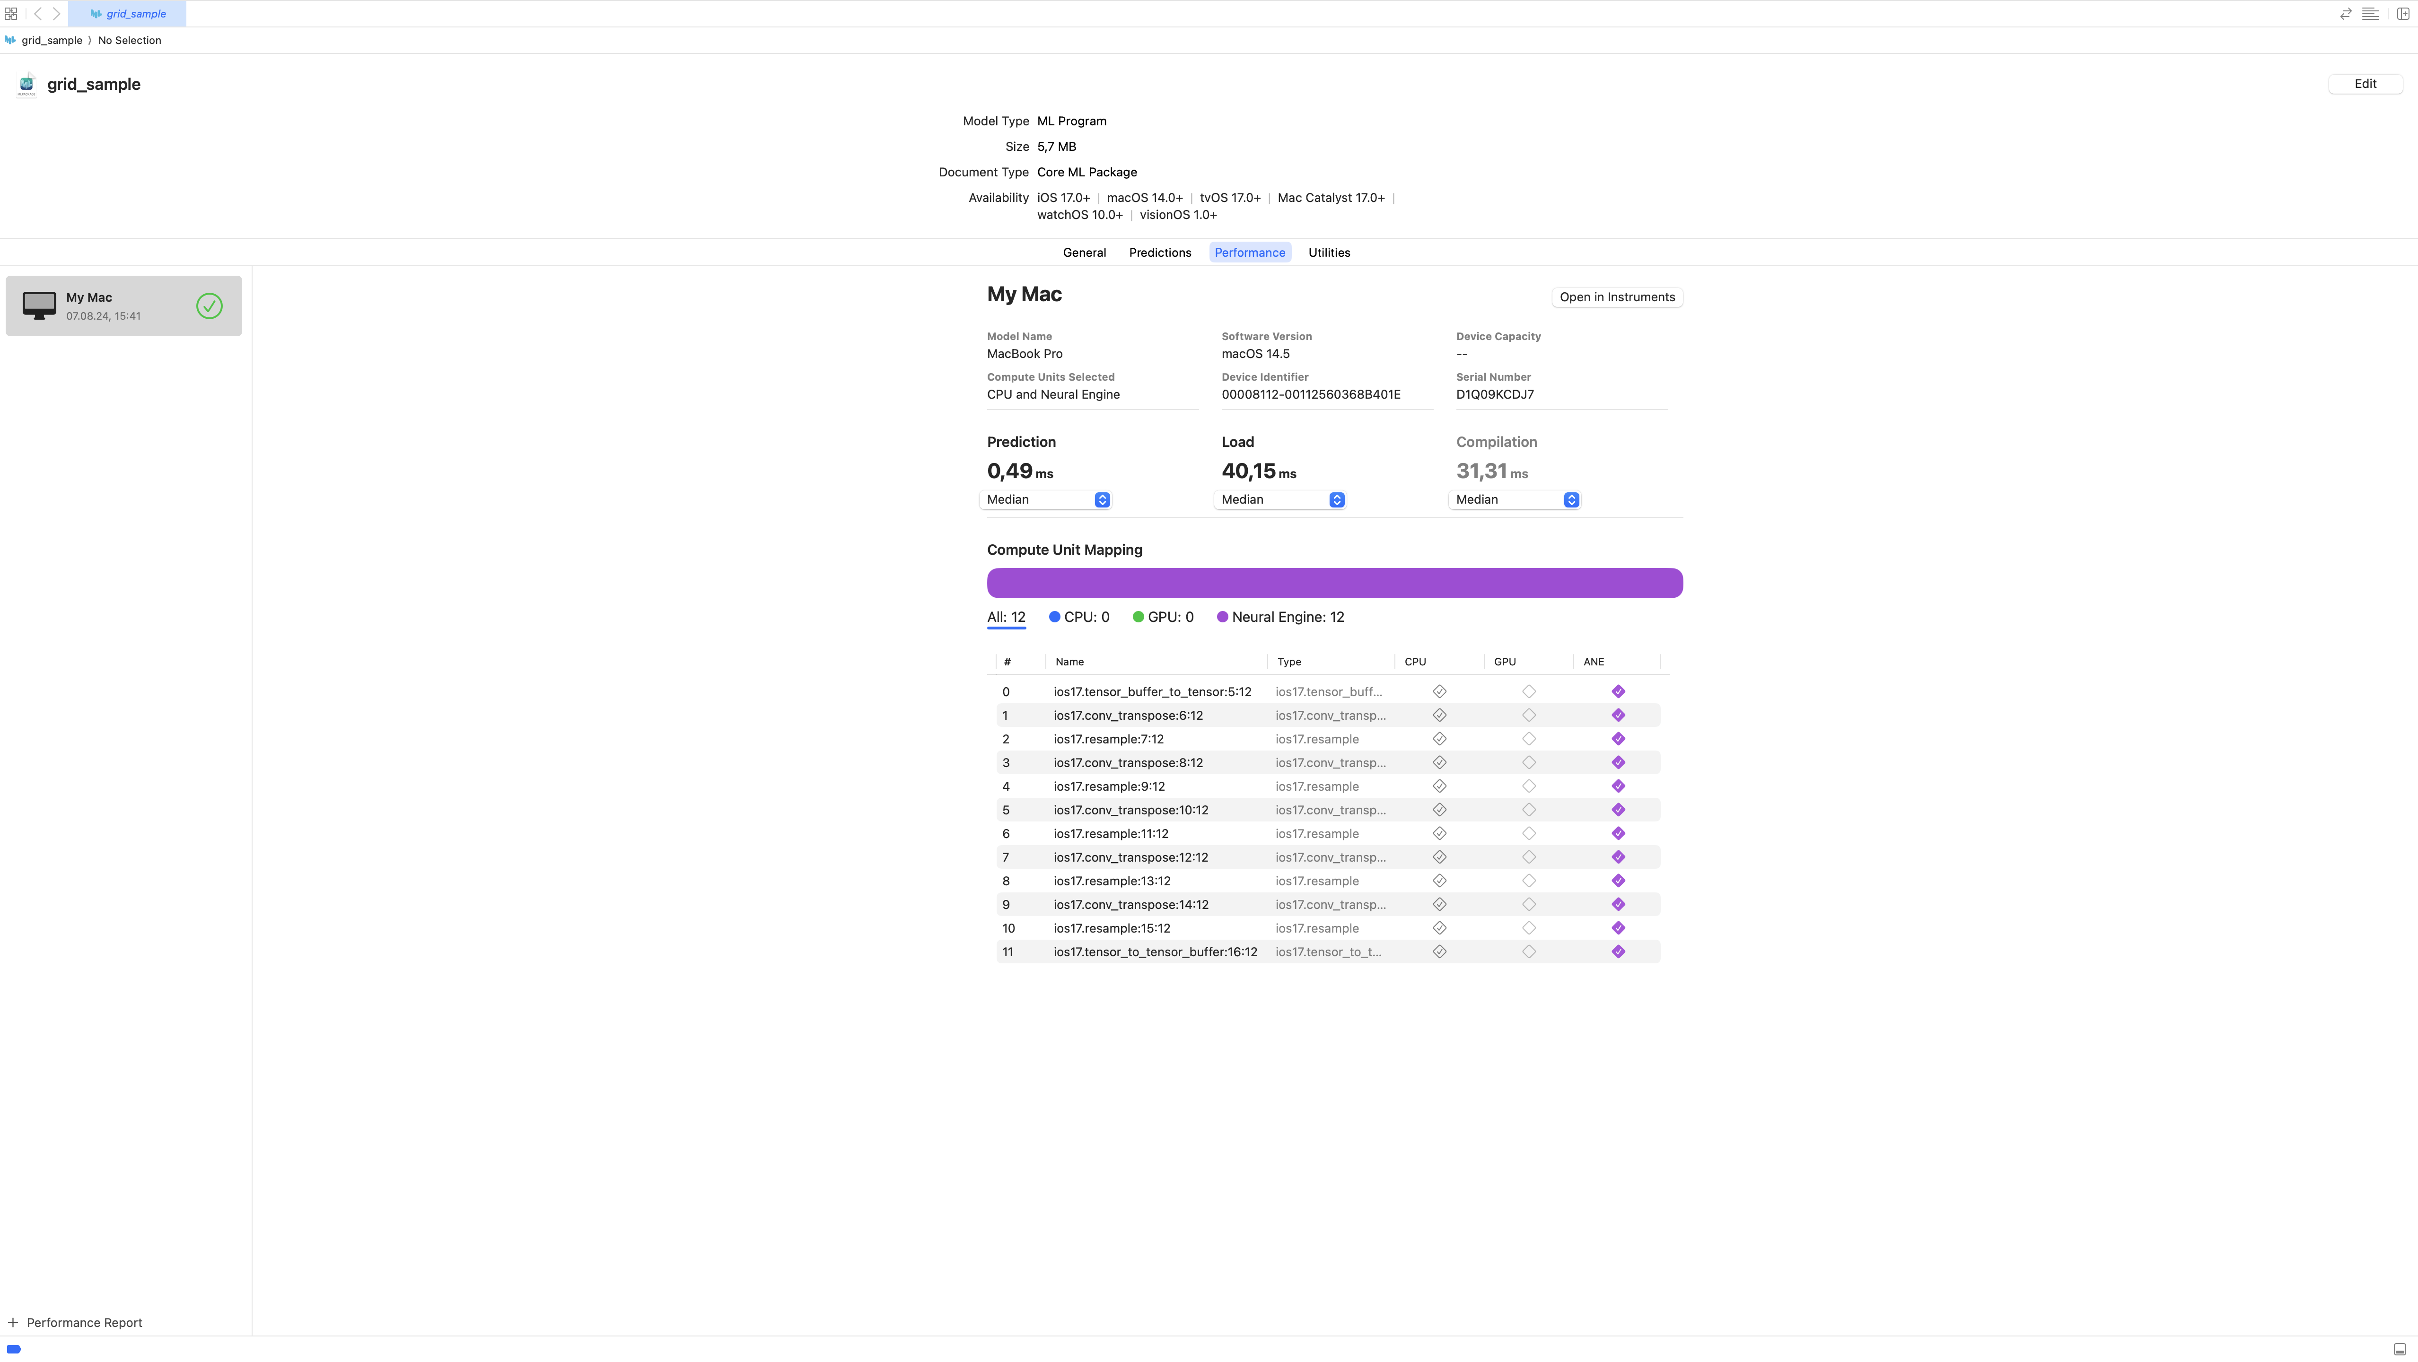The width and height of the screenshot is (2418, 1362).
Task: Click the forward navigation arrow
Action: click(x=56, y=14)
